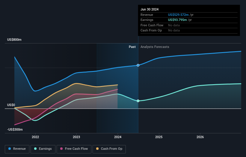This screenshot has width=246, height=157.
Task: Toggle the Revenue legend series
Action: (17, 149)
